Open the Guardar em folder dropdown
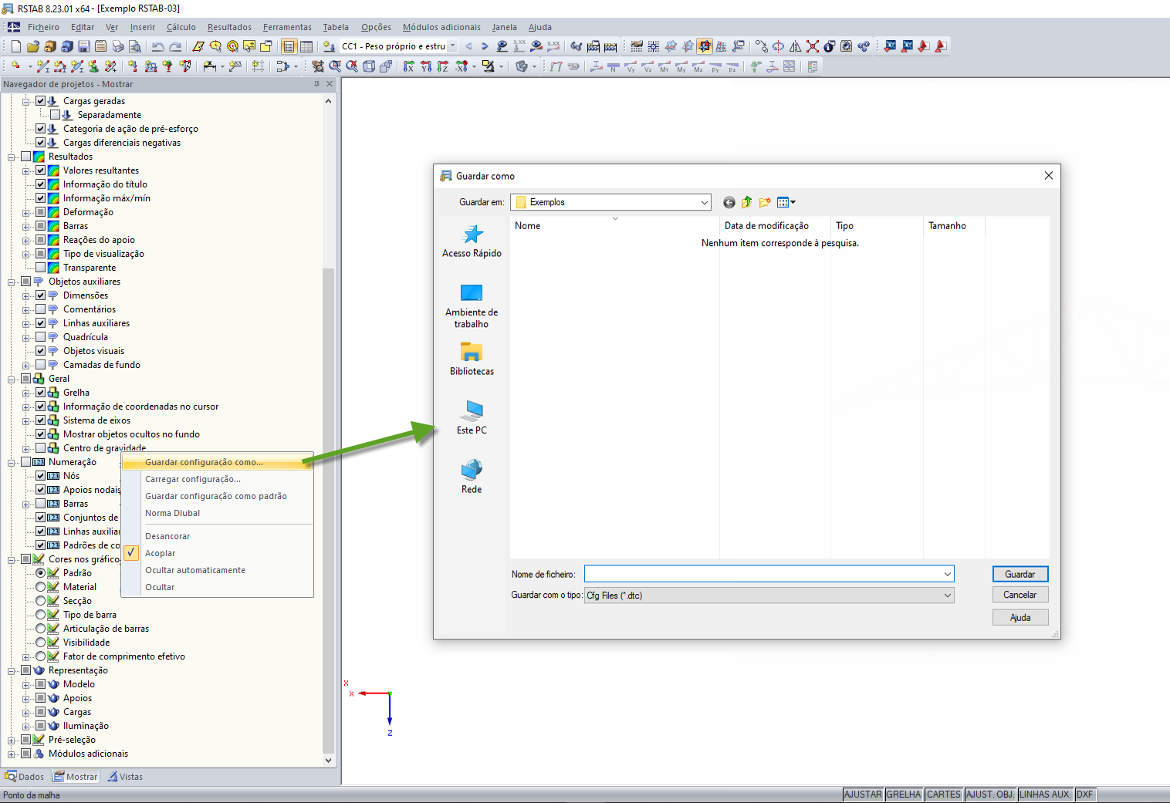This screenshot has width=1170, height=803. click(704, 202)
